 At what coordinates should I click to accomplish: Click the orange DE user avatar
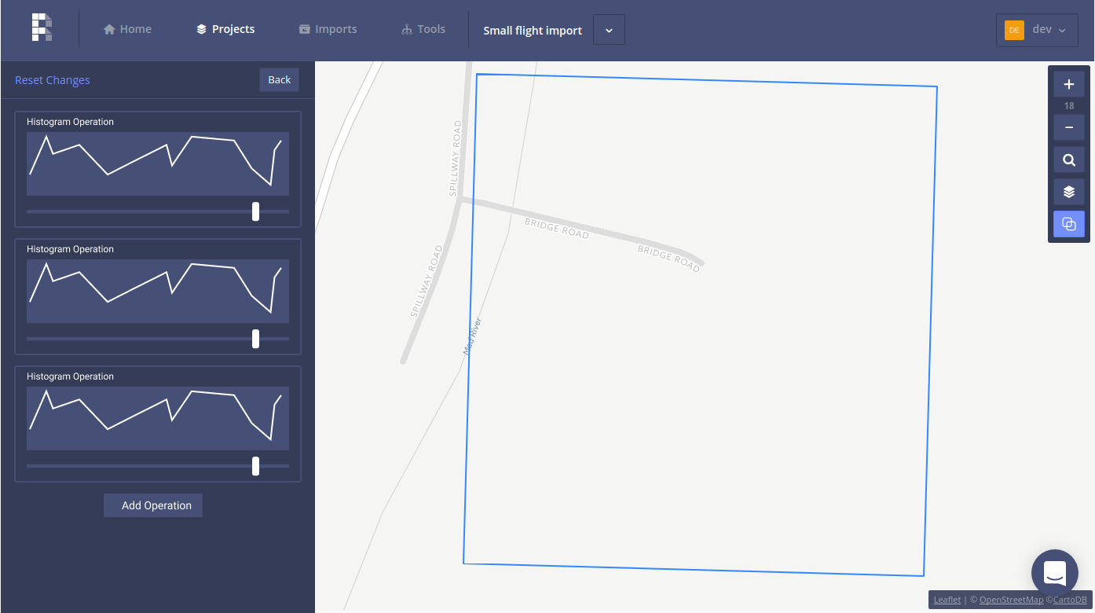point(1014,30)
